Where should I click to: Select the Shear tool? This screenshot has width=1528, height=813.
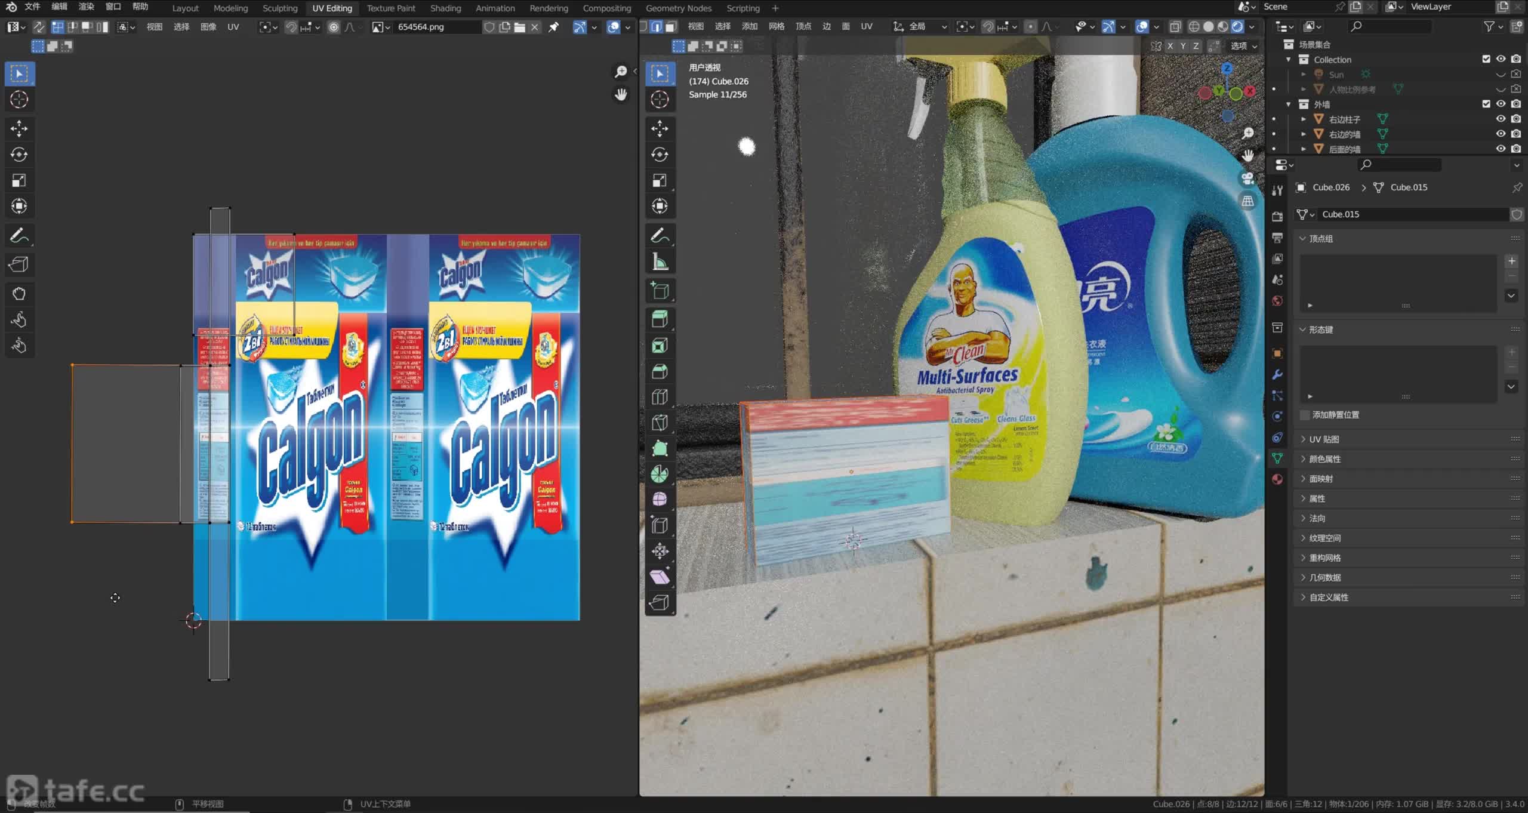(660, 577)
